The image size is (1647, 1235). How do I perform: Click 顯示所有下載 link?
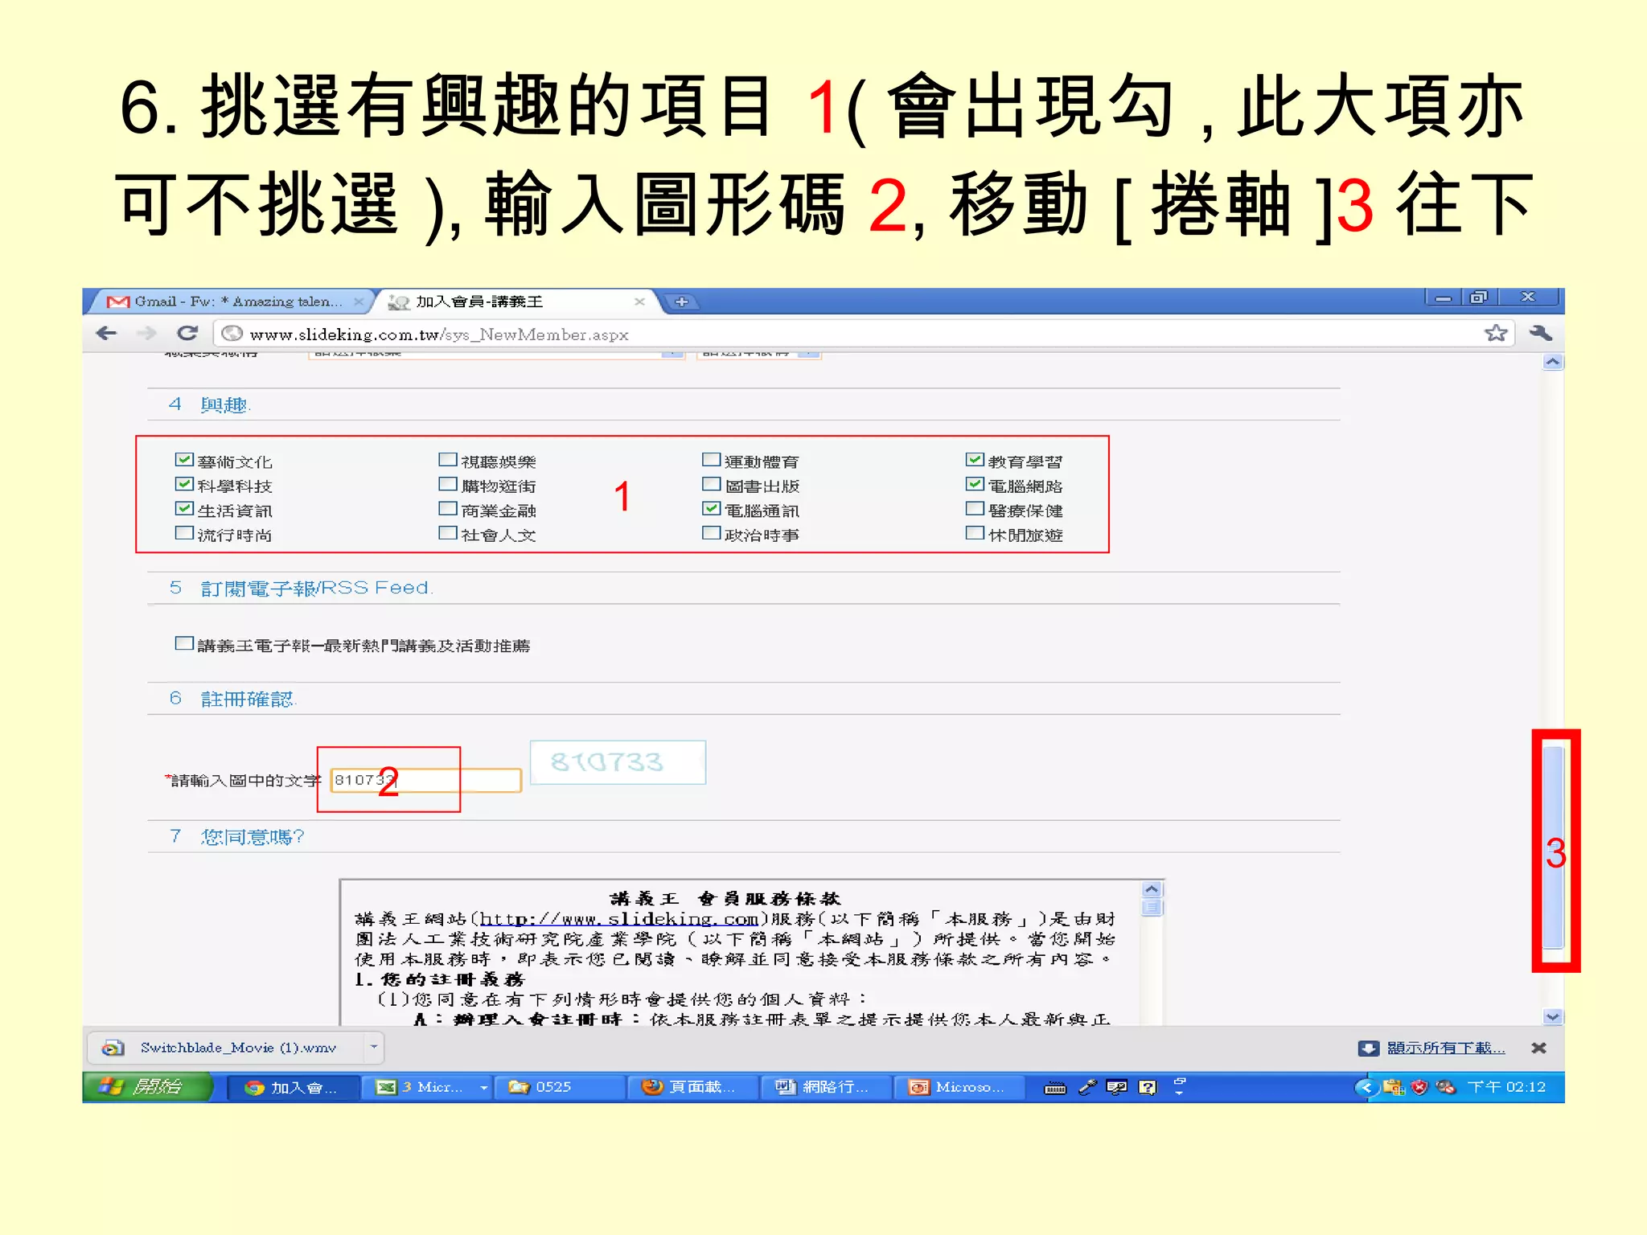pyautogui.click(x=1445, y=1048)
